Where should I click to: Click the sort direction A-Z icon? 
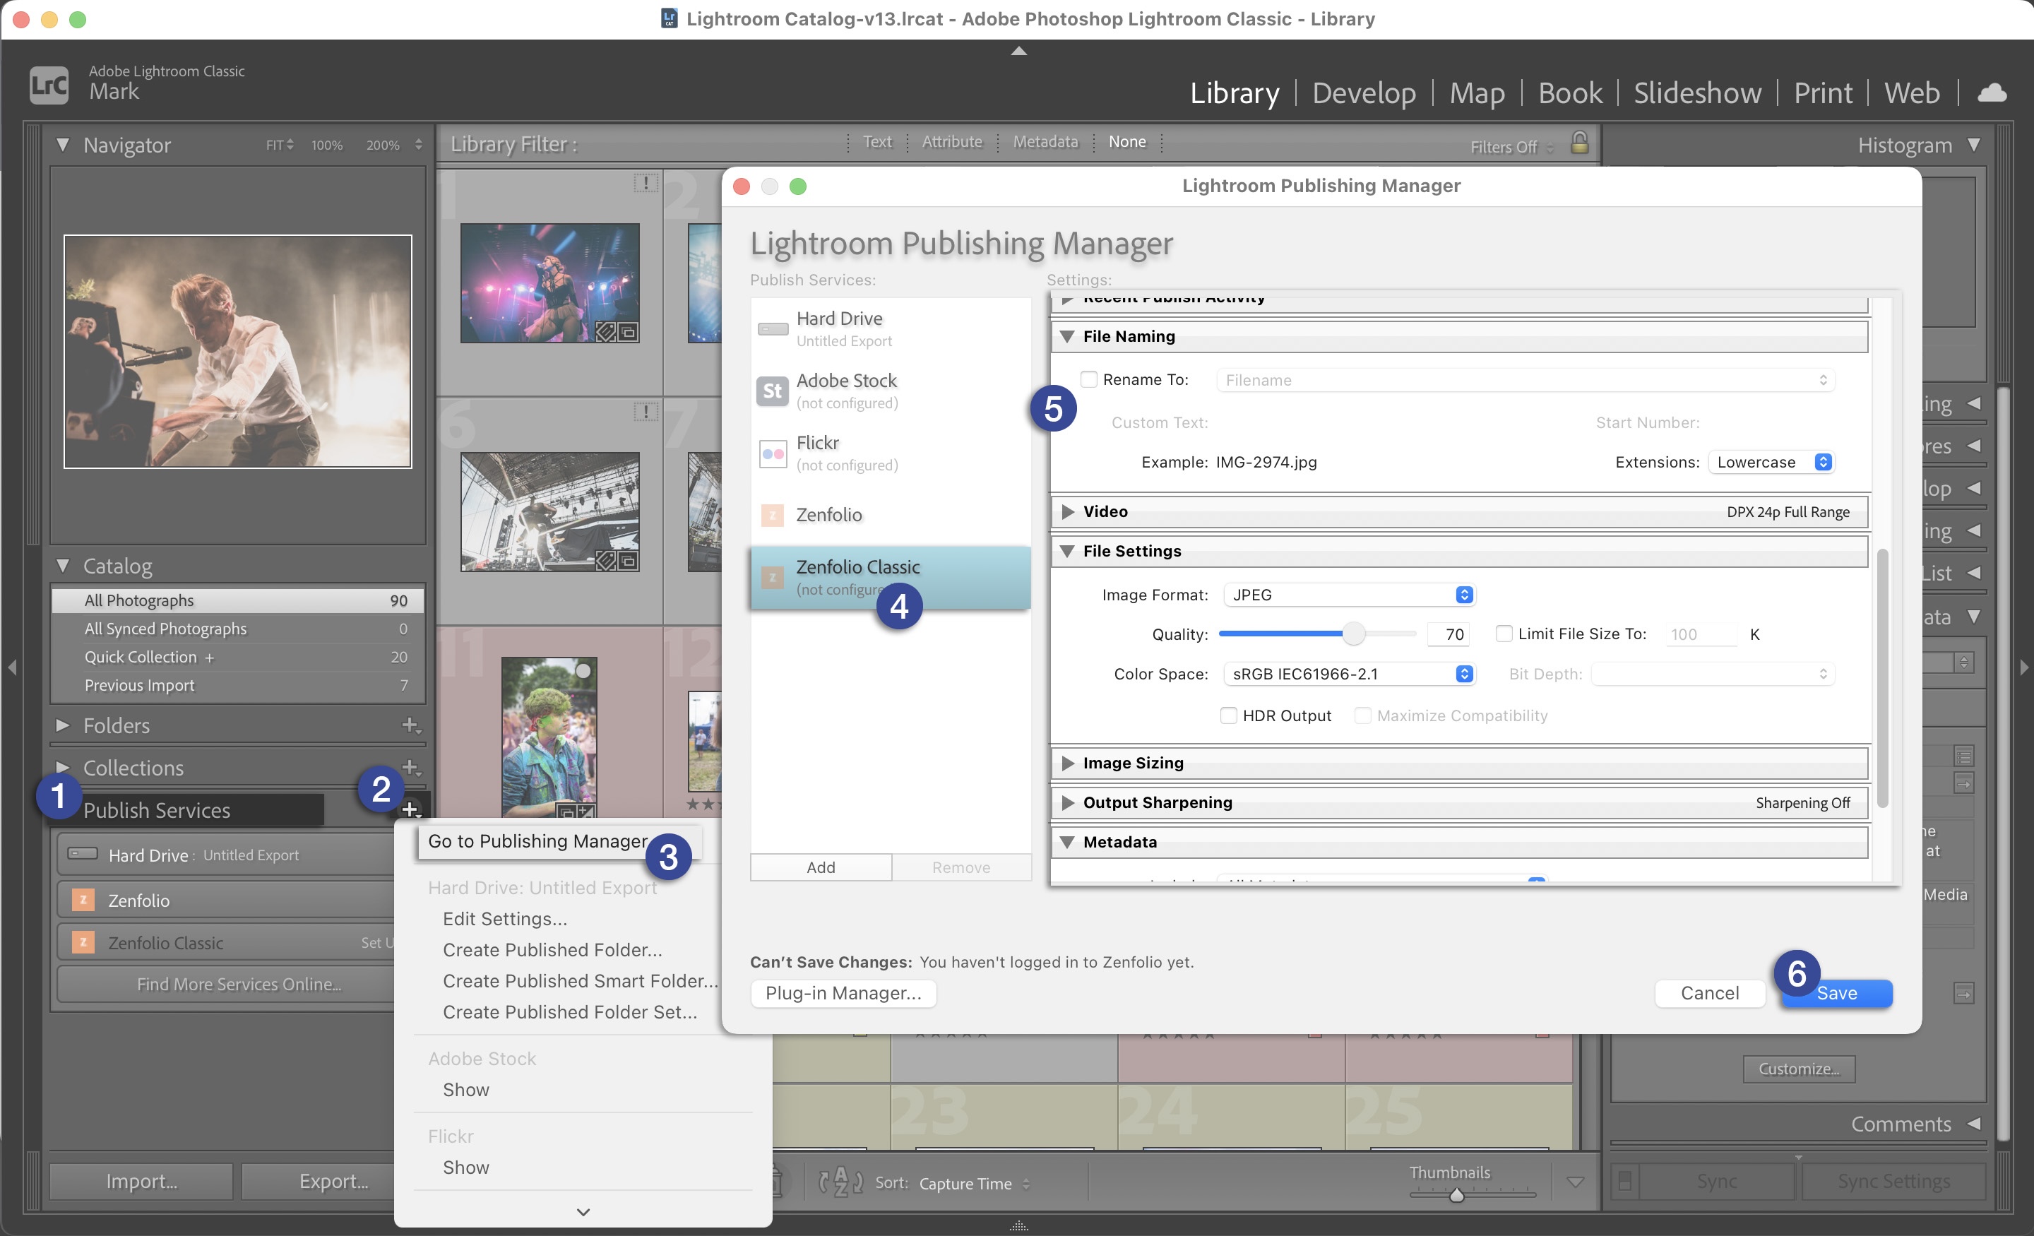coord(840,1182)
